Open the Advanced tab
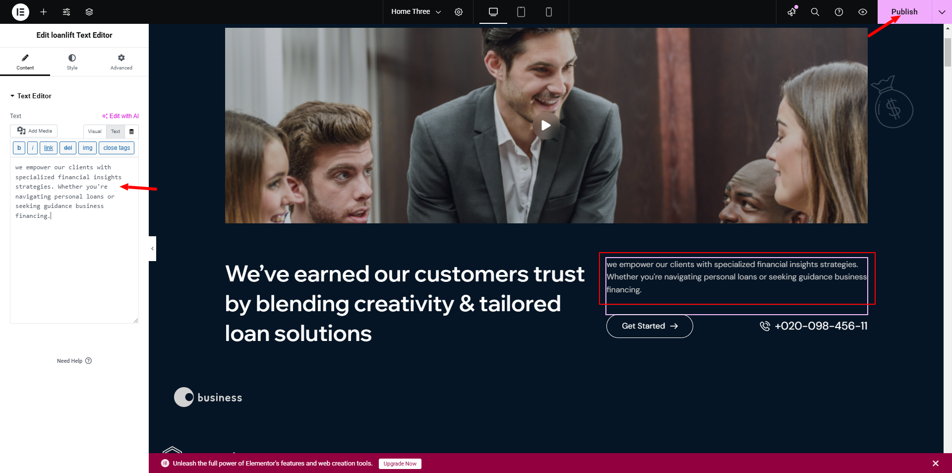Image resolution: width=952 pixels, height=473 pixels. coord(121,62)
